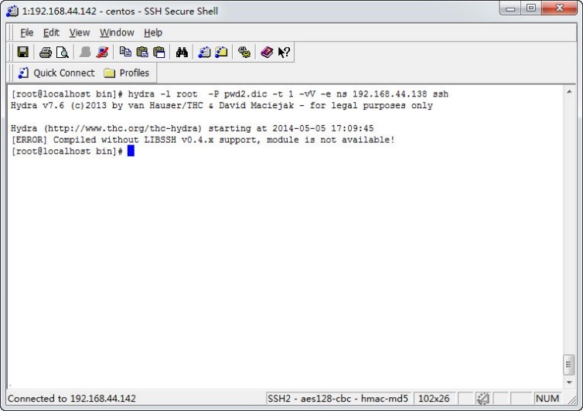Click the status bar connection indicator icon
Viewport: 583px width, 411px height.
coord(483,399)
